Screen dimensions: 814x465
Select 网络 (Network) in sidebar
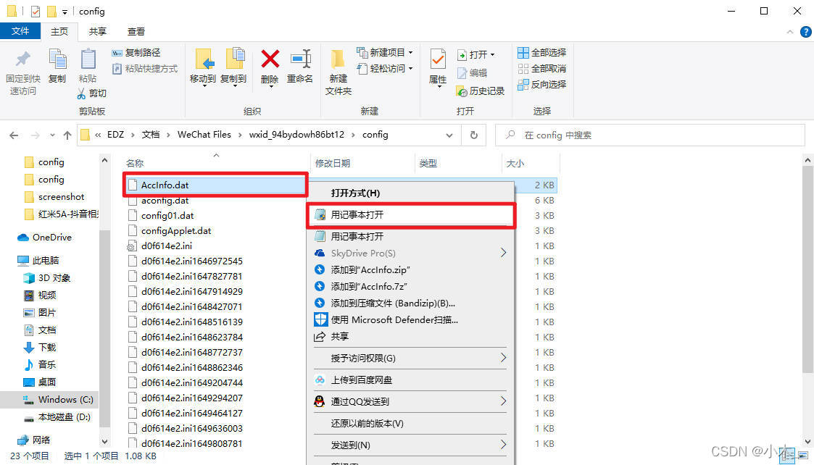34,440
